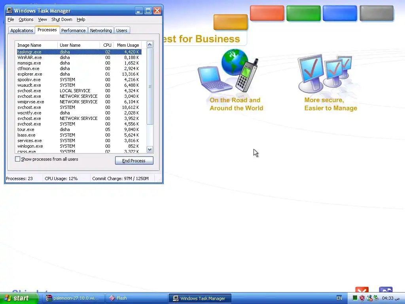Select the msmsgs.exe process

coord(79,63)
